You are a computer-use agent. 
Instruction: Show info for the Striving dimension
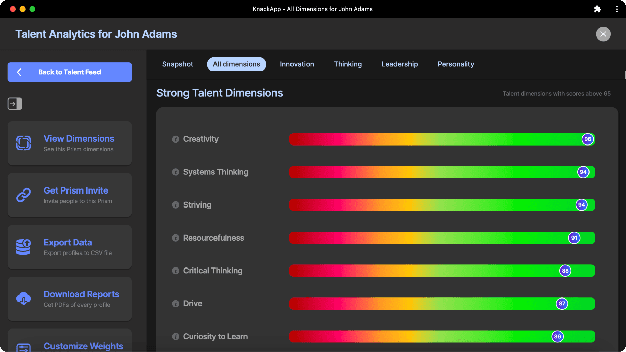[x=176, y=205]
